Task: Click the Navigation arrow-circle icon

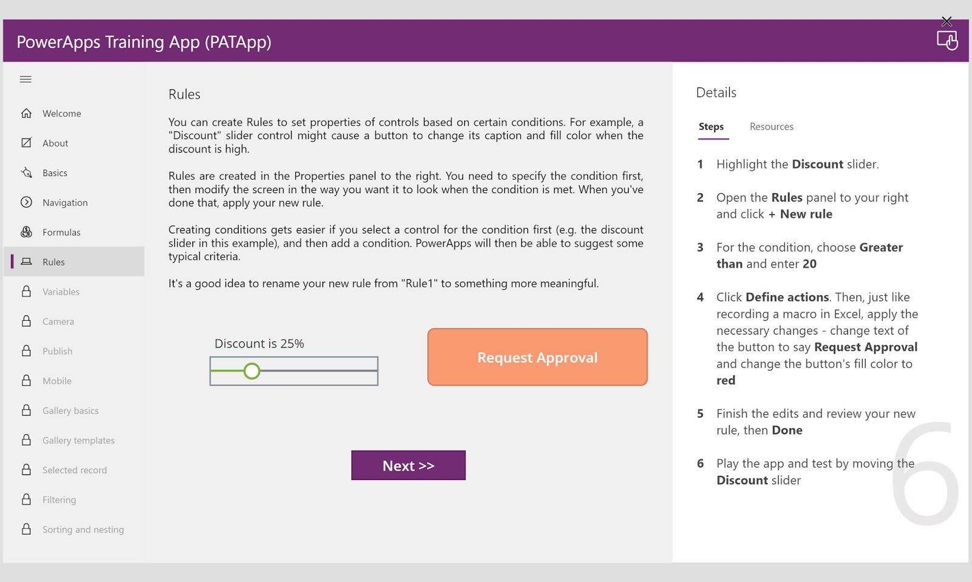Action: (x=26, y=202)
